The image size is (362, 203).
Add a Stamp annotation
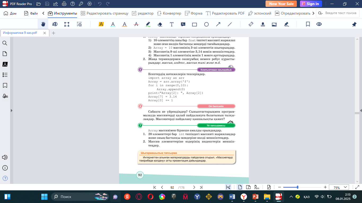click(263, 24)
